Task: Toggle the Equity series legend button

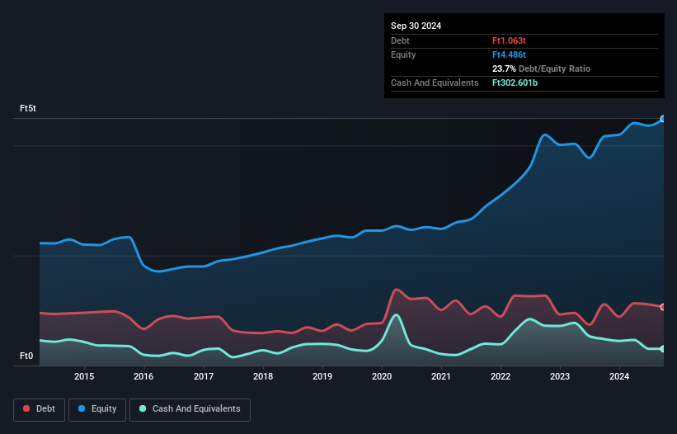Action: click(x=97, y=409)
